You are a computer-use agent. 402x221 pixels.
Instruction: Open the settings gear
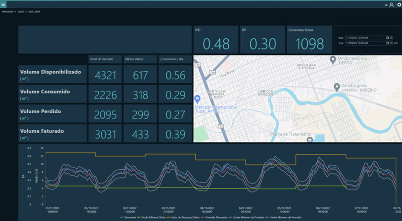point(399,5)
